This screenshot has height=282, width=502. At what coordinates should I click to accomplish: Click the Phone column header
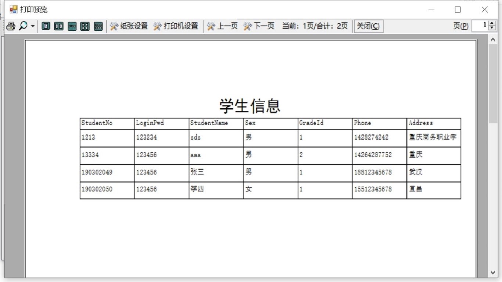tap(379, 123)
